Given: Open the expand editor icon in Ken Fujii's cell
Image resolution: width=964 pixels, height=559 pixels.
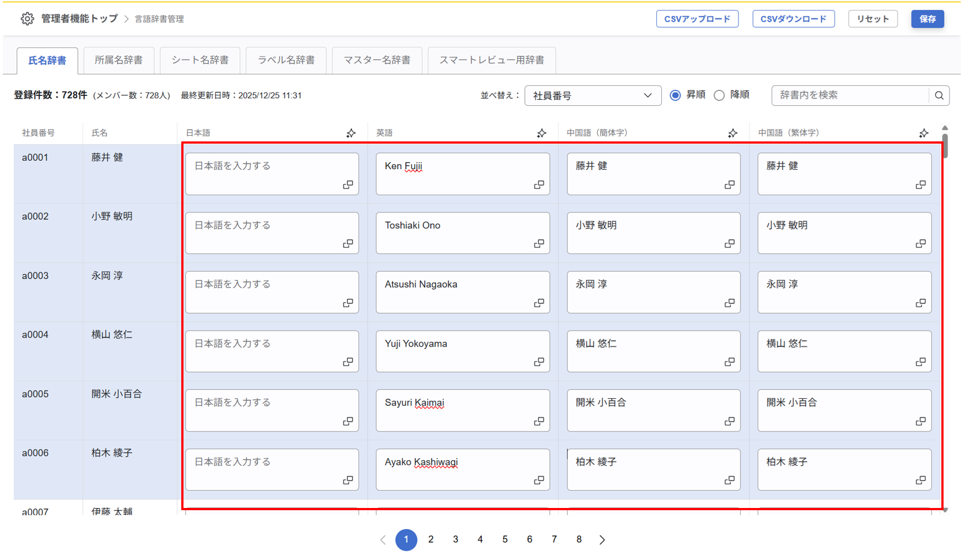Looking at the screenshot, I should coord(538,185).
